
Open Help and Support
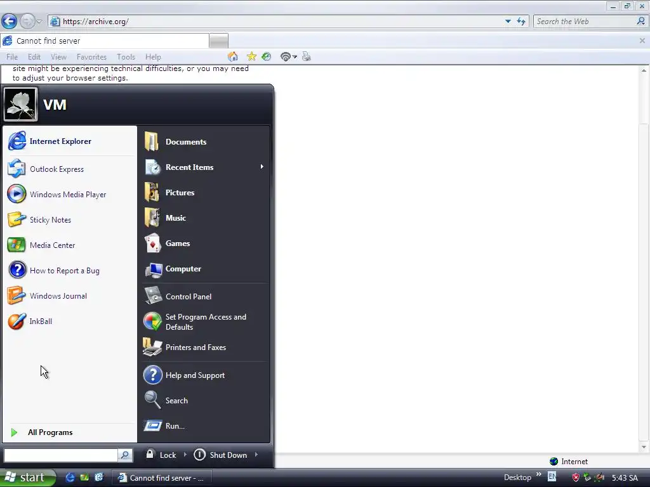205,375
